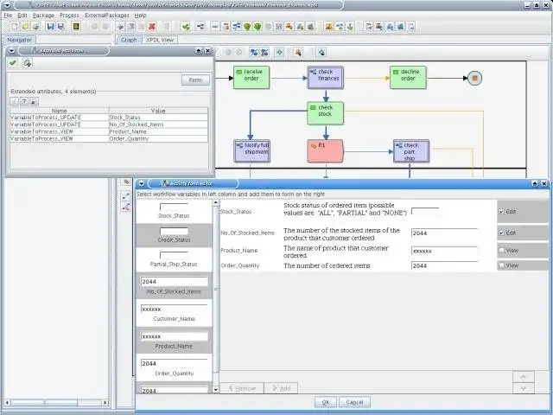
Task: Click the Name column header in attributes table
Action: (60, 111)
